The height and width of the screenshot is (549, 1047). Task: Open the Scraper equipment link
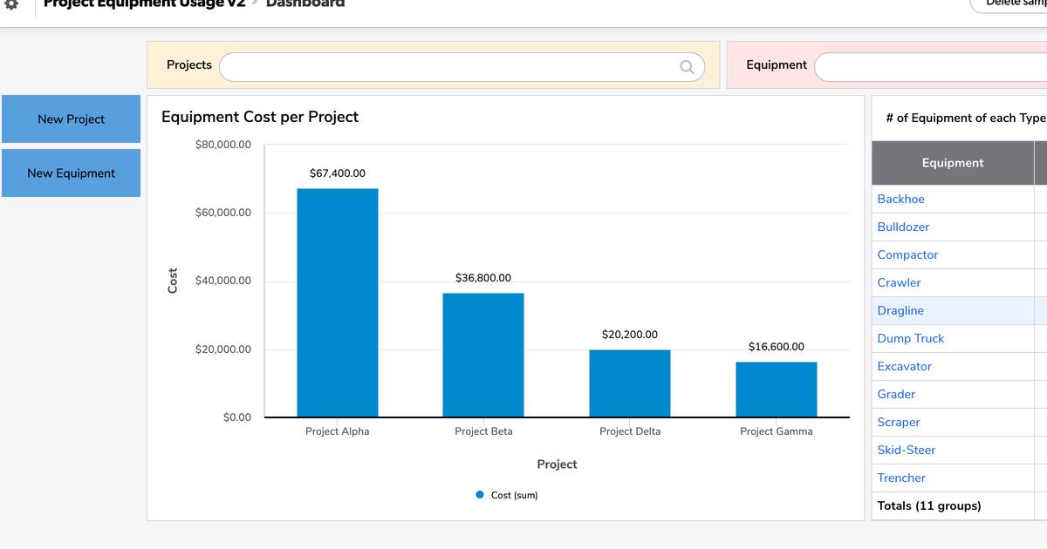tap(898, 423)
